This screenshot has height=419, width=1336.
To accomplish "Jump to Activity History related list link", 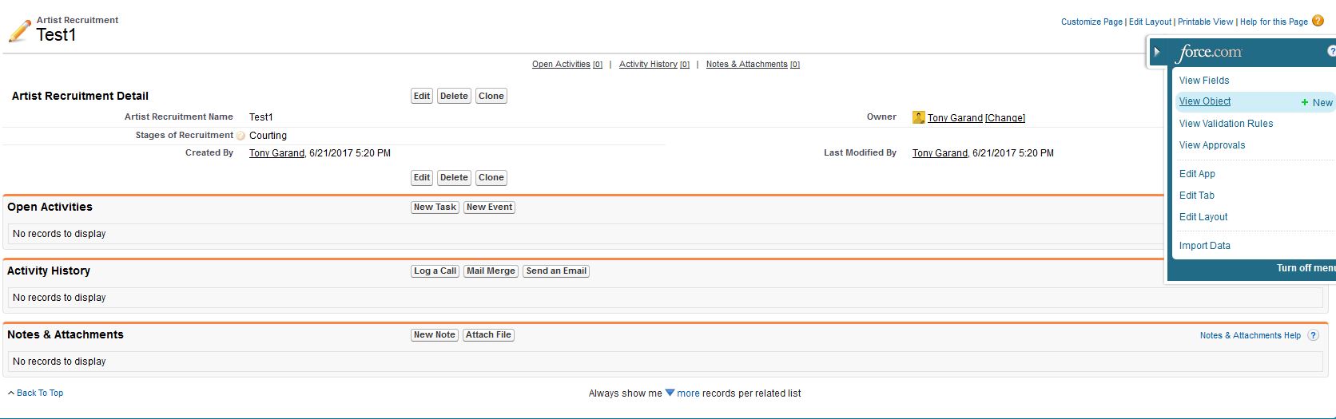I will click(648, 64).
